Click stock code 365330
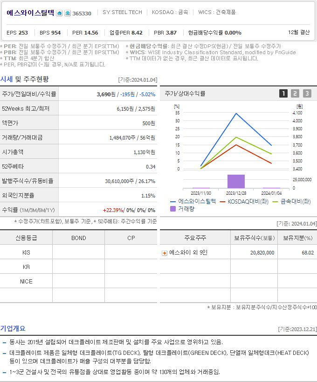 pos(82,14)
